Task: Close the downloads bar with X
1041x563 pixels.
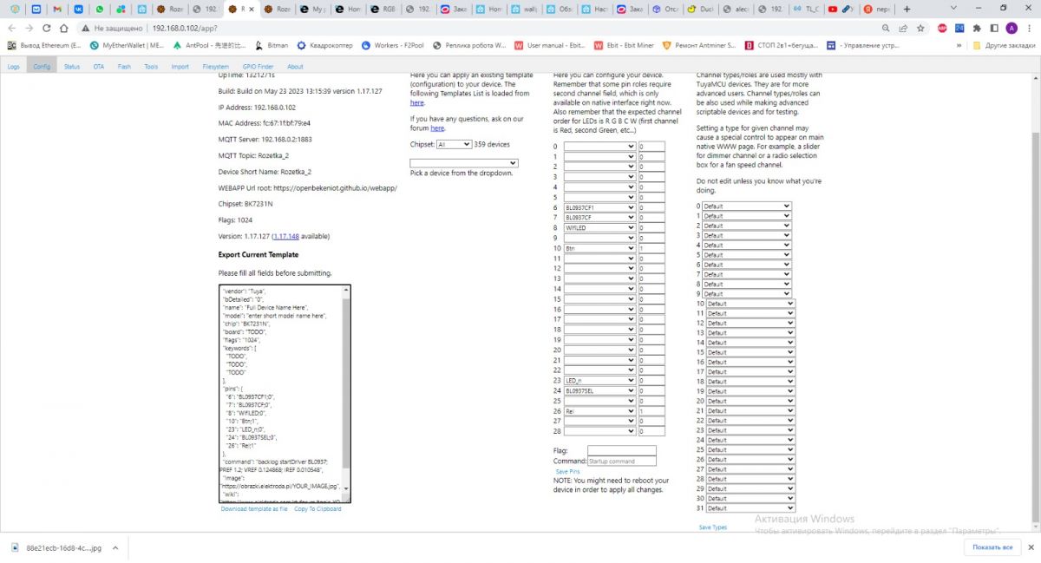Action: 1031,547
